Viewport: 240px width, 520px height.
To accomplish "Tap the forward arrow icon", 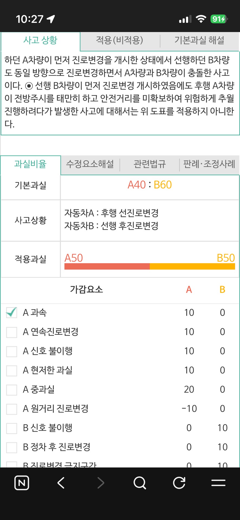I will tap(101, 483).
